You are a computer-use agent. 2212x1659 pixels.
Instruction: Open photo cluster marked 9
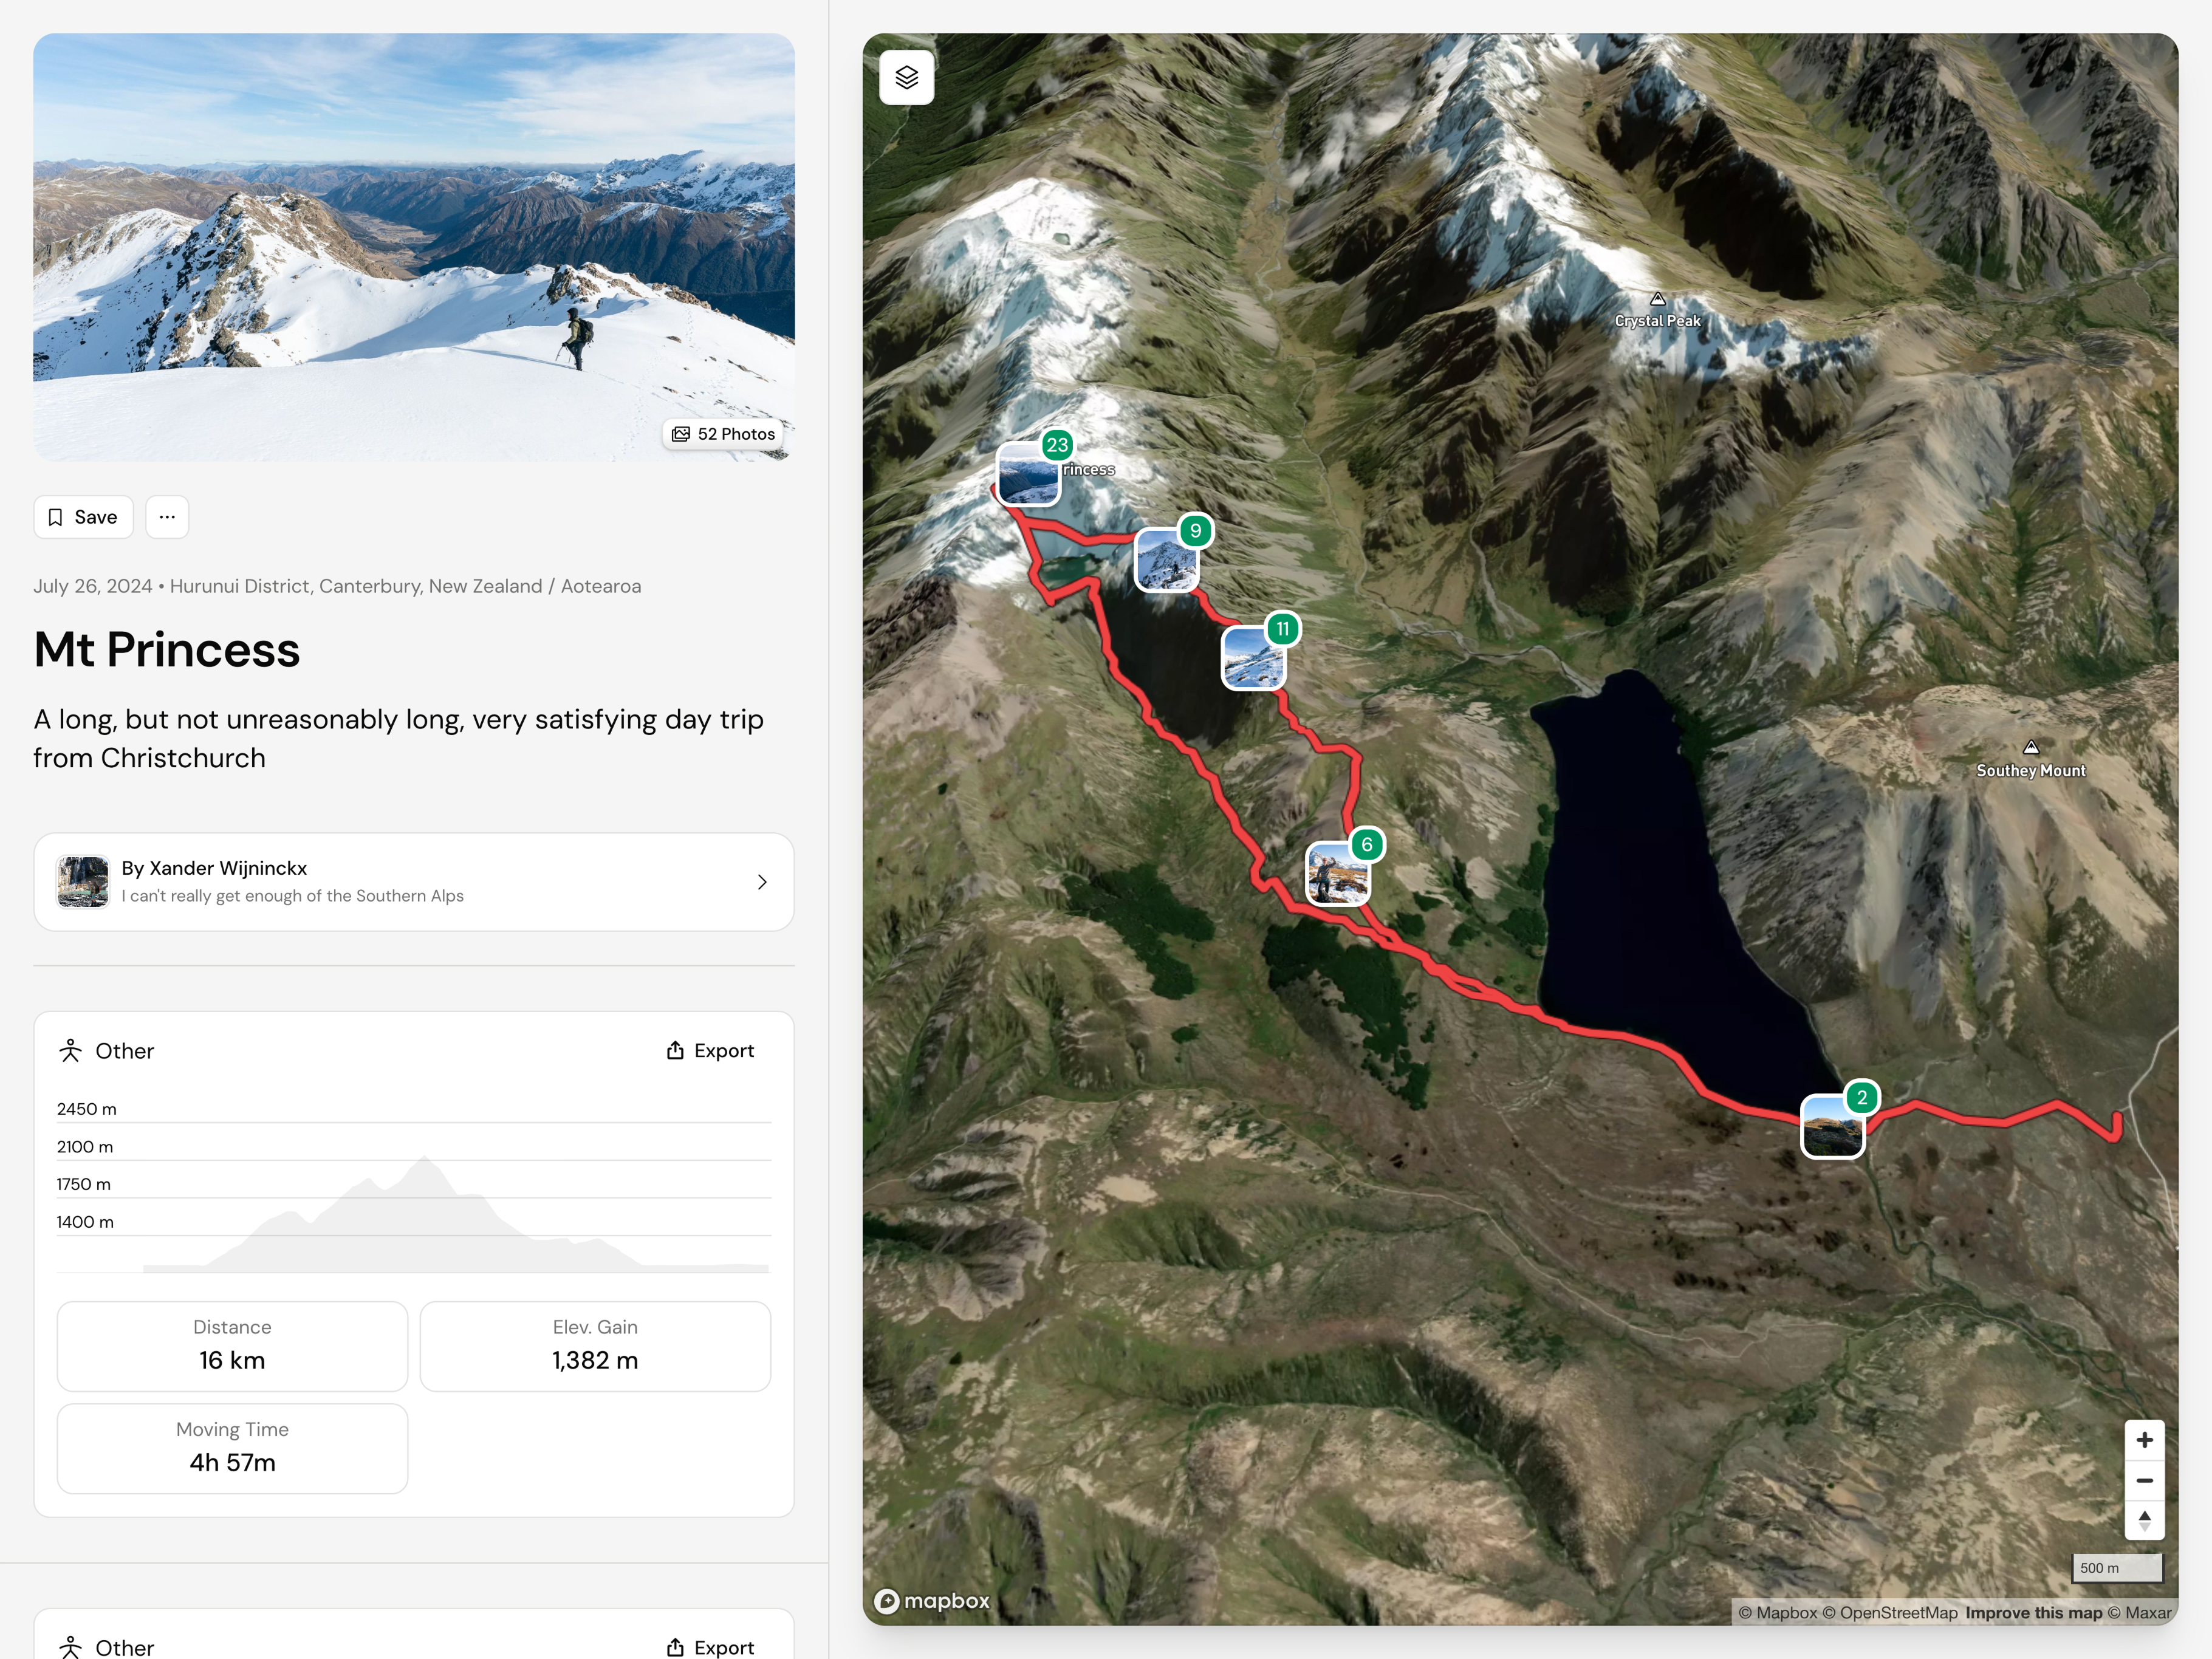[1167, 560]
